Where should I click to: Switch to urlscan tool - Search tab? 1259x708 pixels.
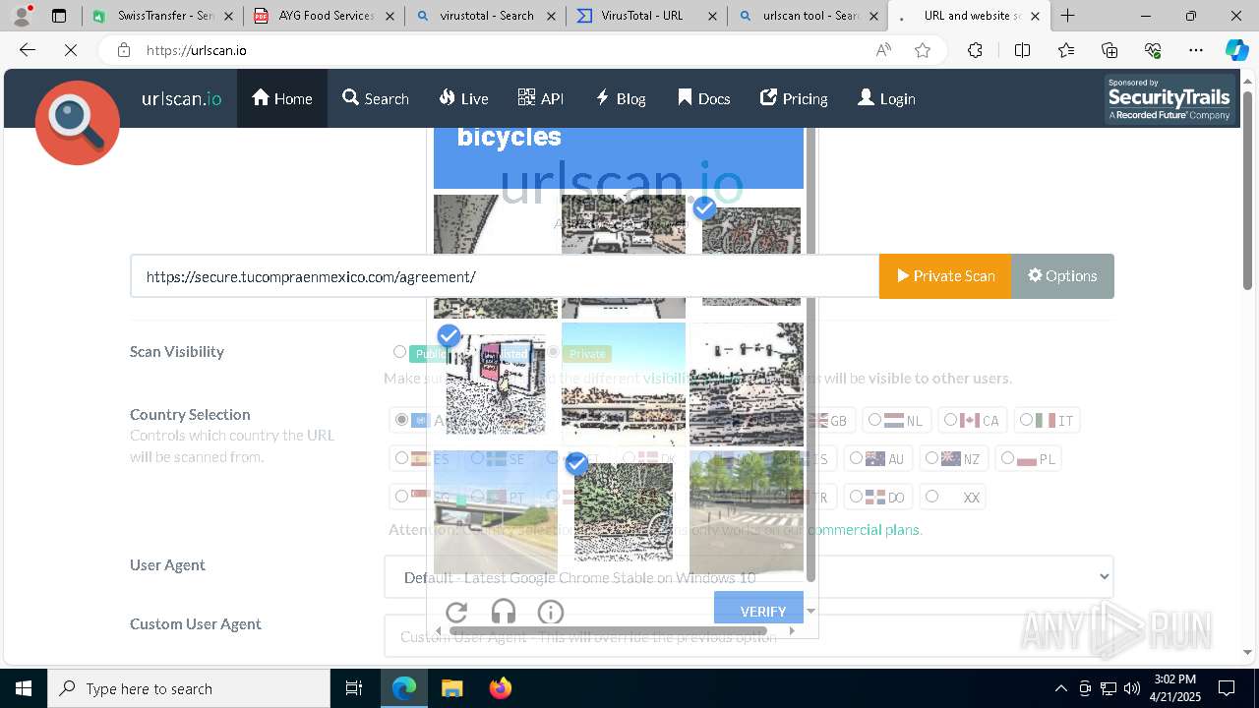[x=808, y=16]
